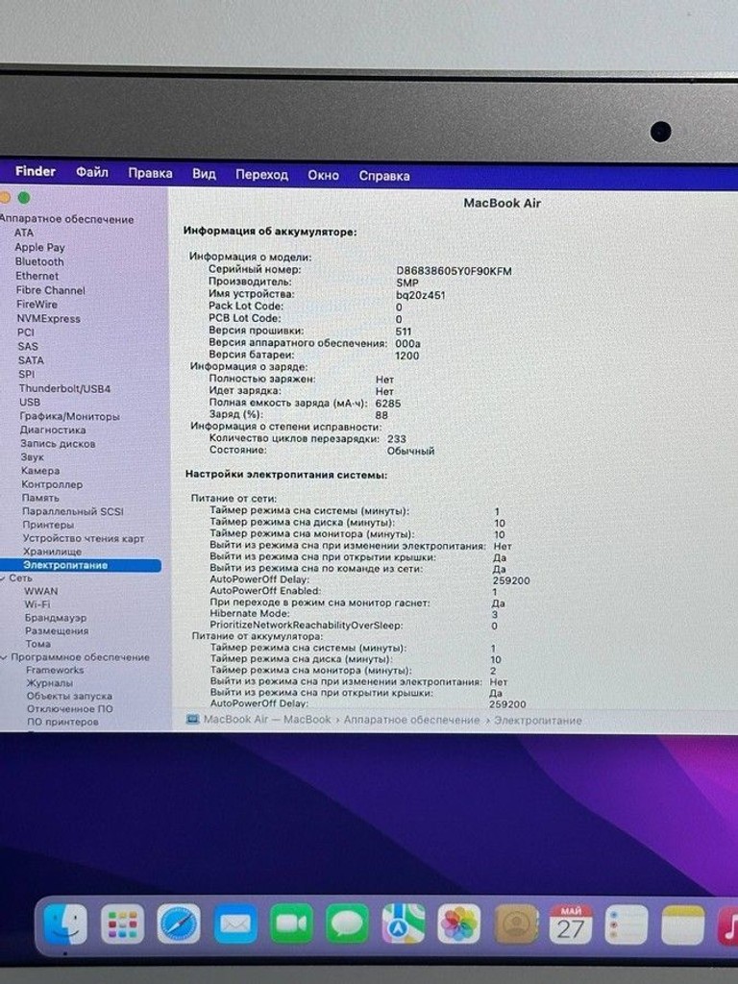Open the Finder menu
Screen dimensions: 738x984
point(36,171)
